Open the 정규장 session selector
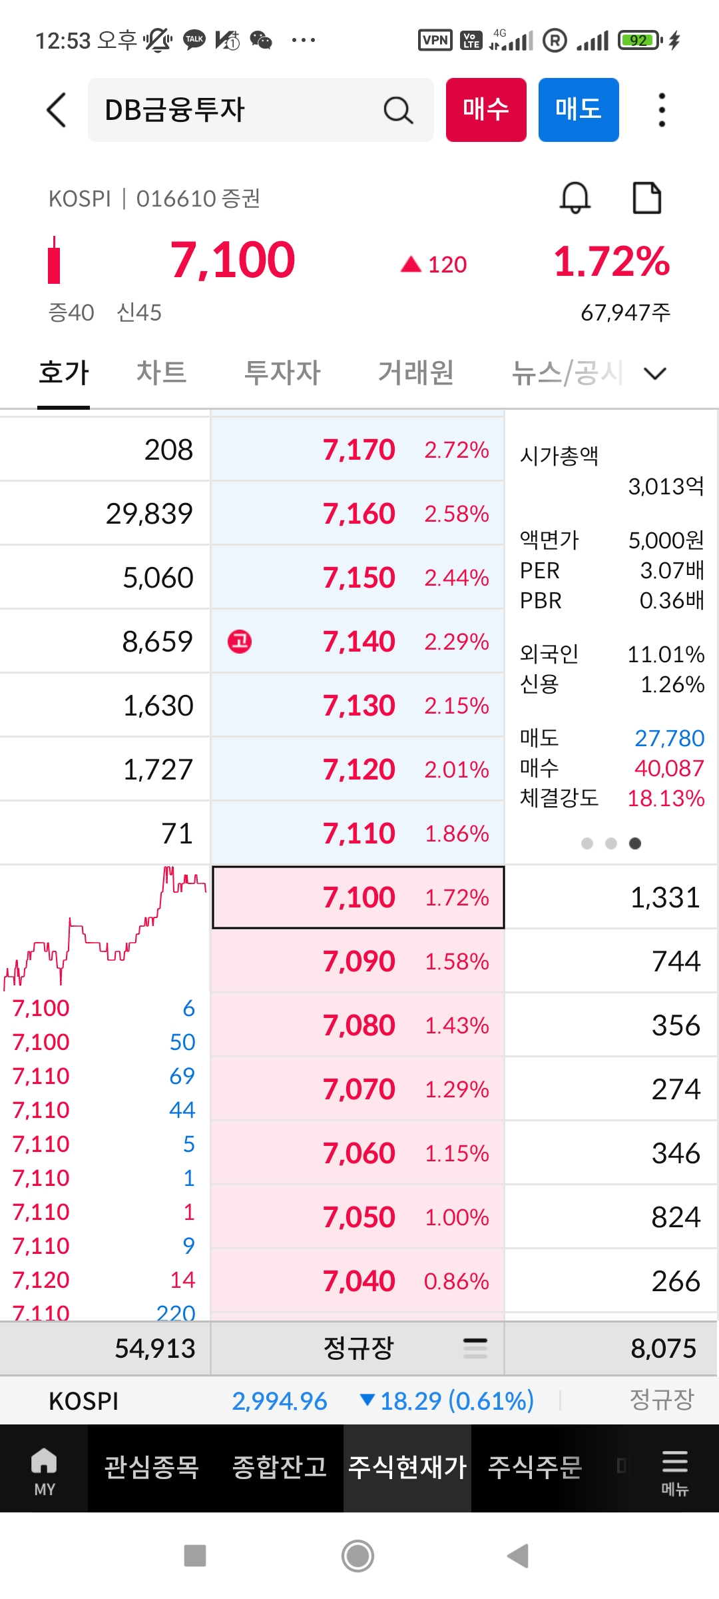Screen dimensions: 719x1599 (x=358, y=1348)
